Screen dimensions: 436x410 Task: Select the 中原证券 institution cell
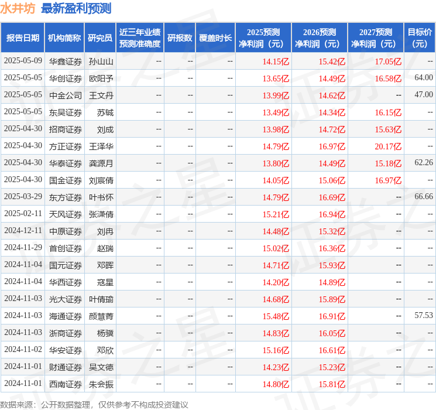click(66, 231)
